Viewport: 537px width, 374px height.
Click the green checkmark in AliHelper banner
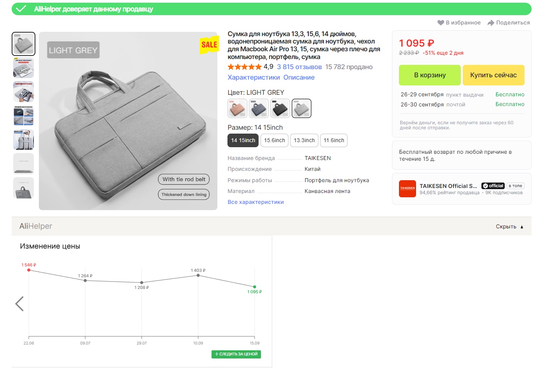pos(21,9)
